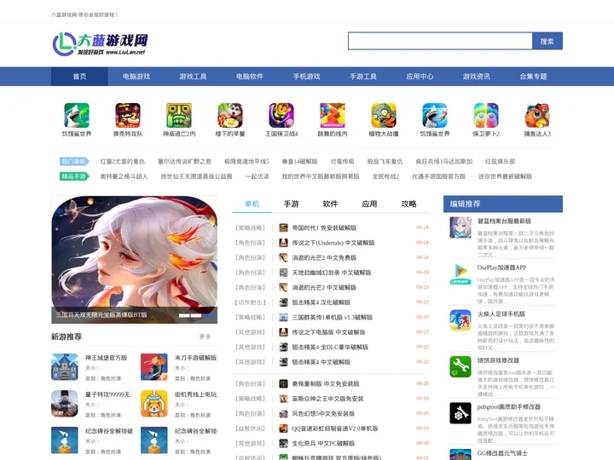Screen dimensions: 614x460
Task: Open the 电脑软件 navigation item
Action: pos(249,77)
